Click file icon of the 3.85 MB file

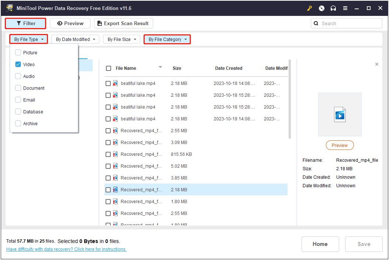coord(116,178)
